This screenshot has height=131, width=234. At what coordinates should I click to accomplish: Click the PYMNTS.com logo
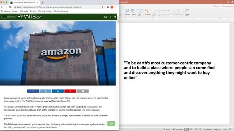30,17
